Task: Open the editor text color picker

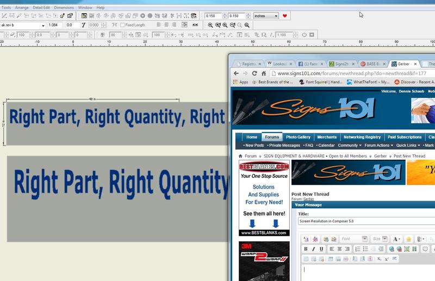Action: pos(396,239)
